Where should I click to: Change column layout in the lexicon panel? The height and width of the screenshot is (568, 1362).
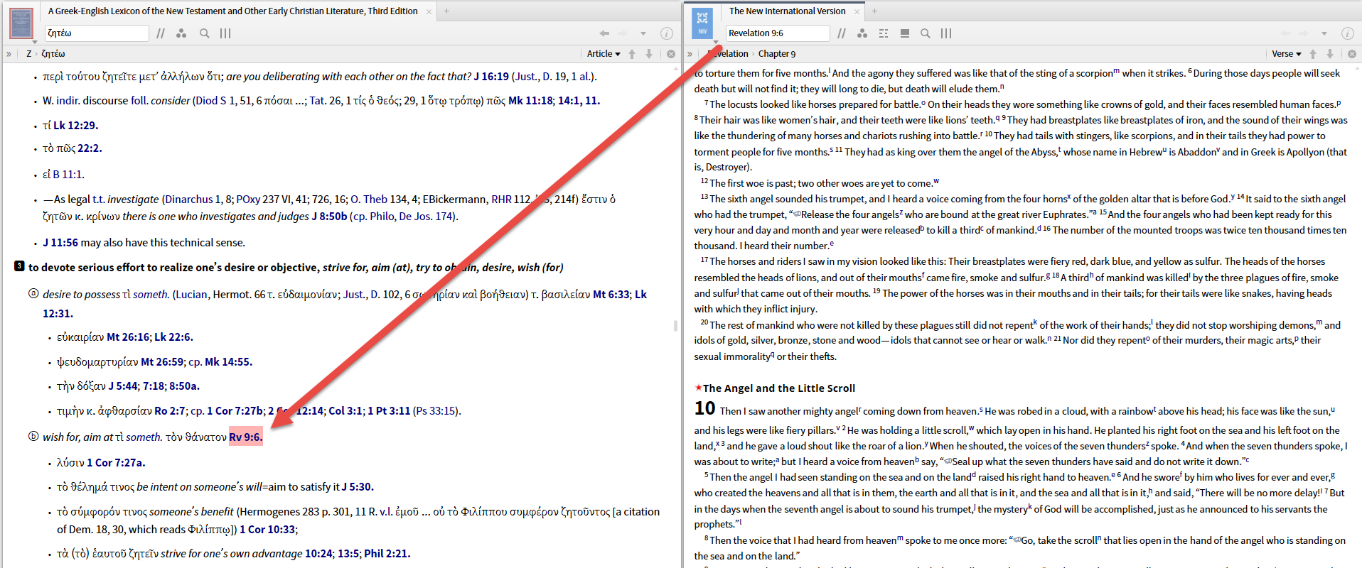point(225,33)
